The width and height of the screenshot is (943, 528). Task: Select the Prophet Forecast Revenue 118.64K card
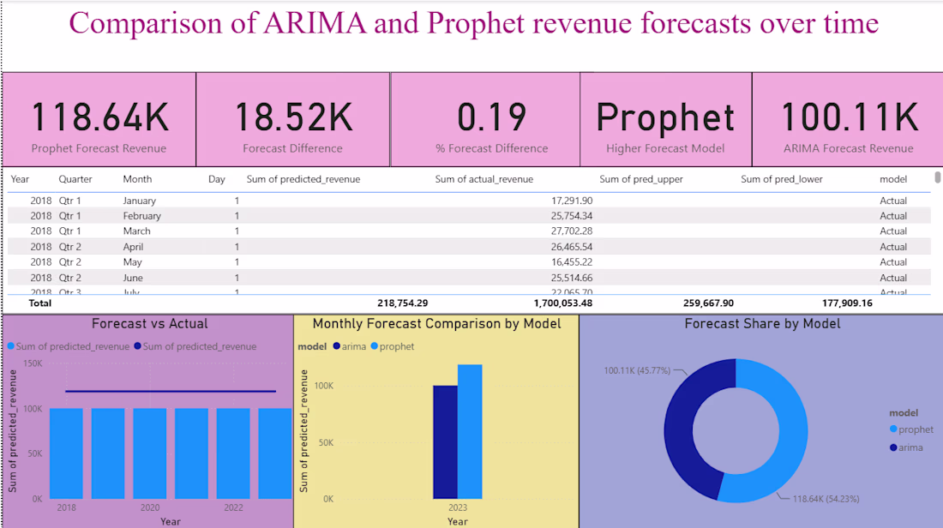[99, 120]
